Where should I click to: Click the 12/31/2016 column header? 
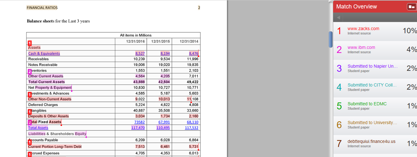tap(136, 41)
